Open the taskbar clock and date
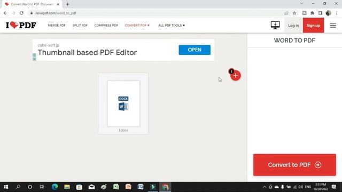Viewport: 342px width, 192px height. (x=321, y=187)
